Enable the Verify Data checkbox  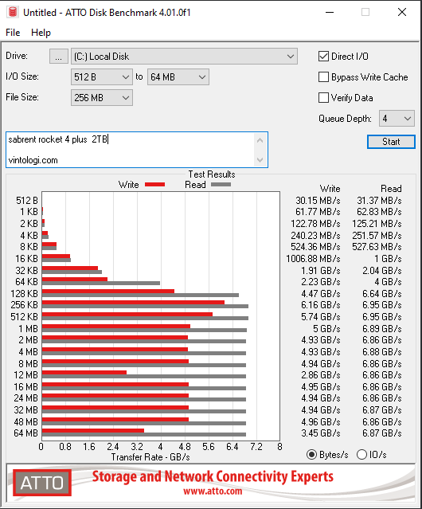click(323, 97)
